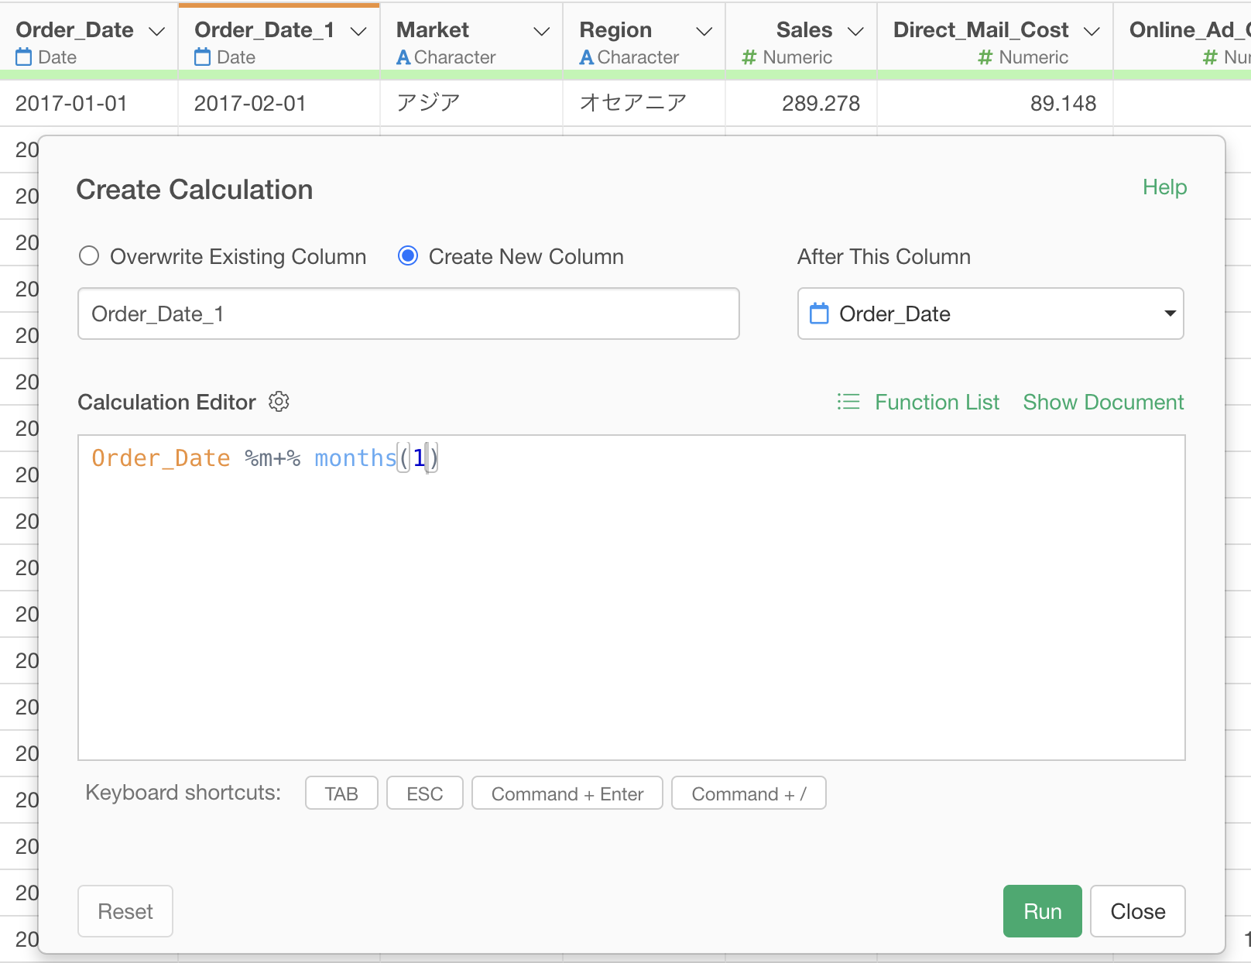The height and width of the screenshot is (963, 1251).
Task: Click the TAB keyboard shortcut button
Action: click(341, 793)
